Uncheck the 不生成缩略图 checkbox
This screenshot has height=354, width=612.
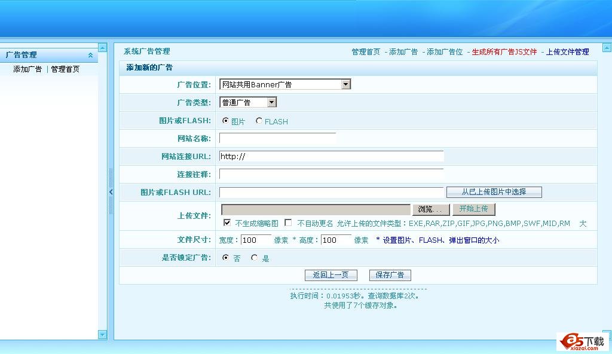click(x=226, y=222)
